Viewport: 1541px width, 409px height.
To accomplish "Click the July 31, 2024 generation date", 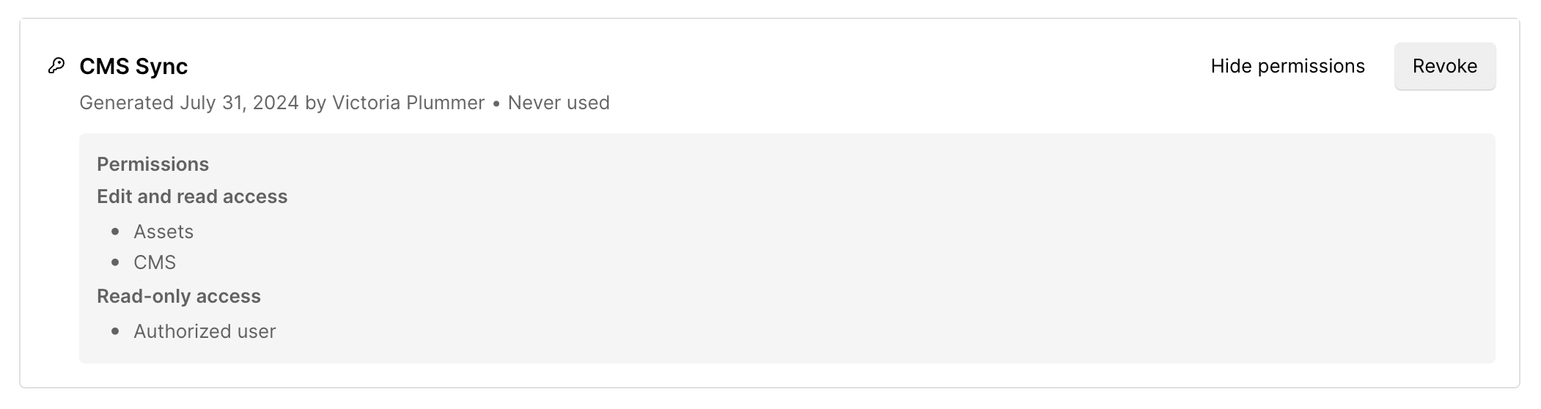I will [239, 103].
